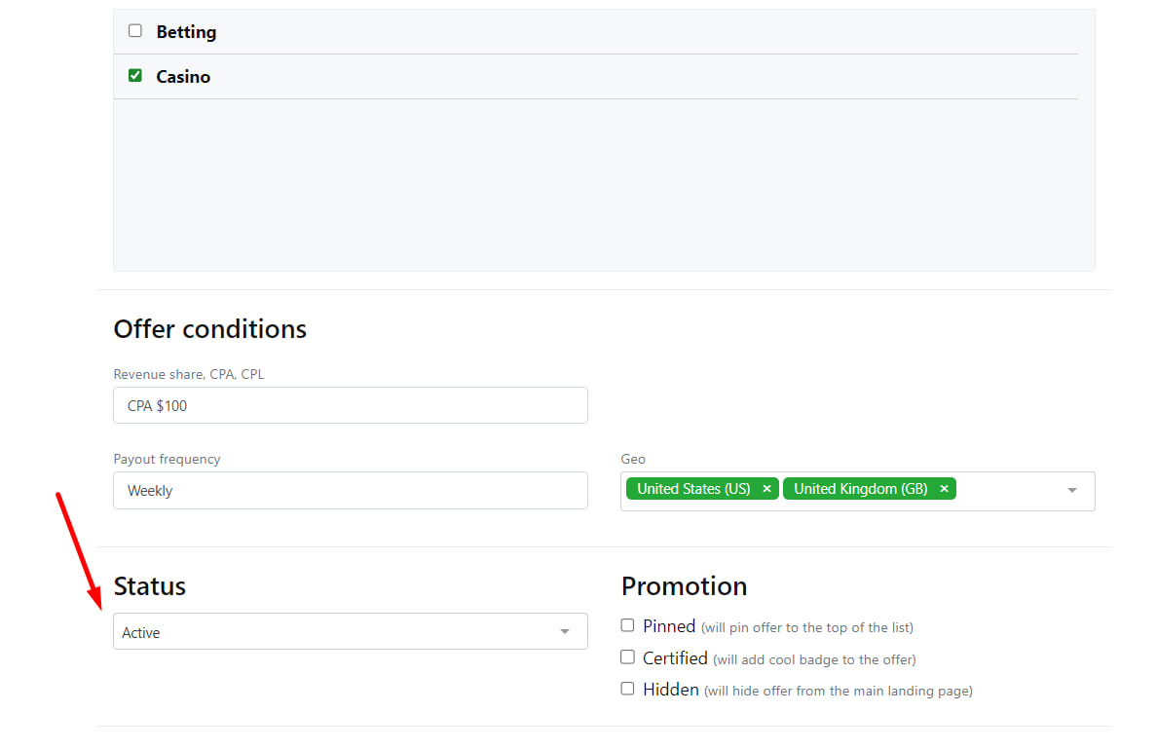Screen dimensions: 1157x750
Task: Click the Hidden option label text
Action: (671, 690)
